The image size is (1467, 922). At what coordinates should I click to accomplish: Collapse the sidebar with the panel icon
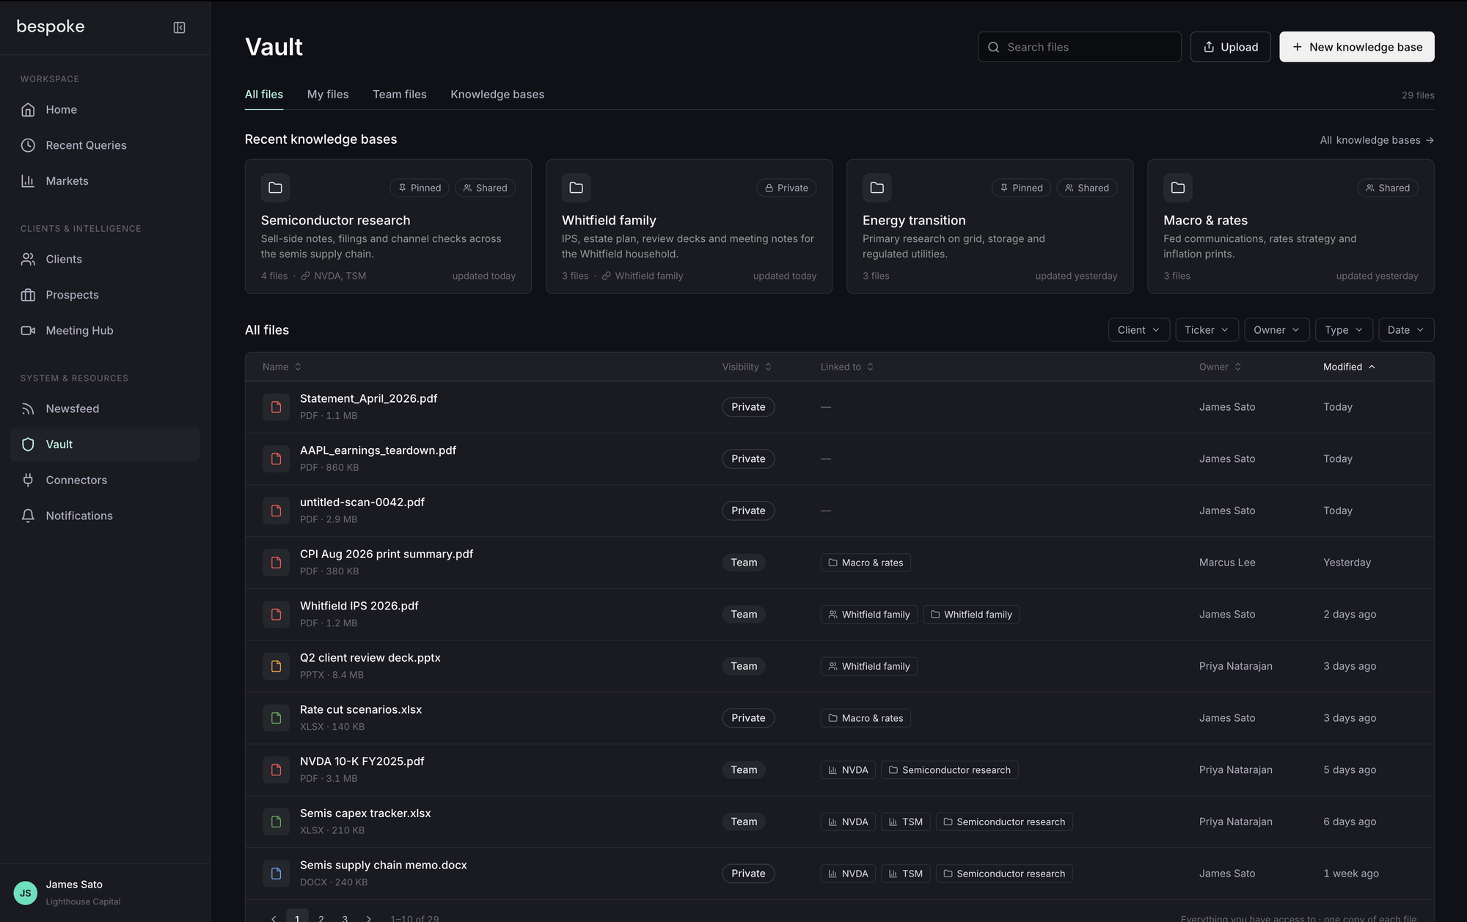tap(179, 28)
